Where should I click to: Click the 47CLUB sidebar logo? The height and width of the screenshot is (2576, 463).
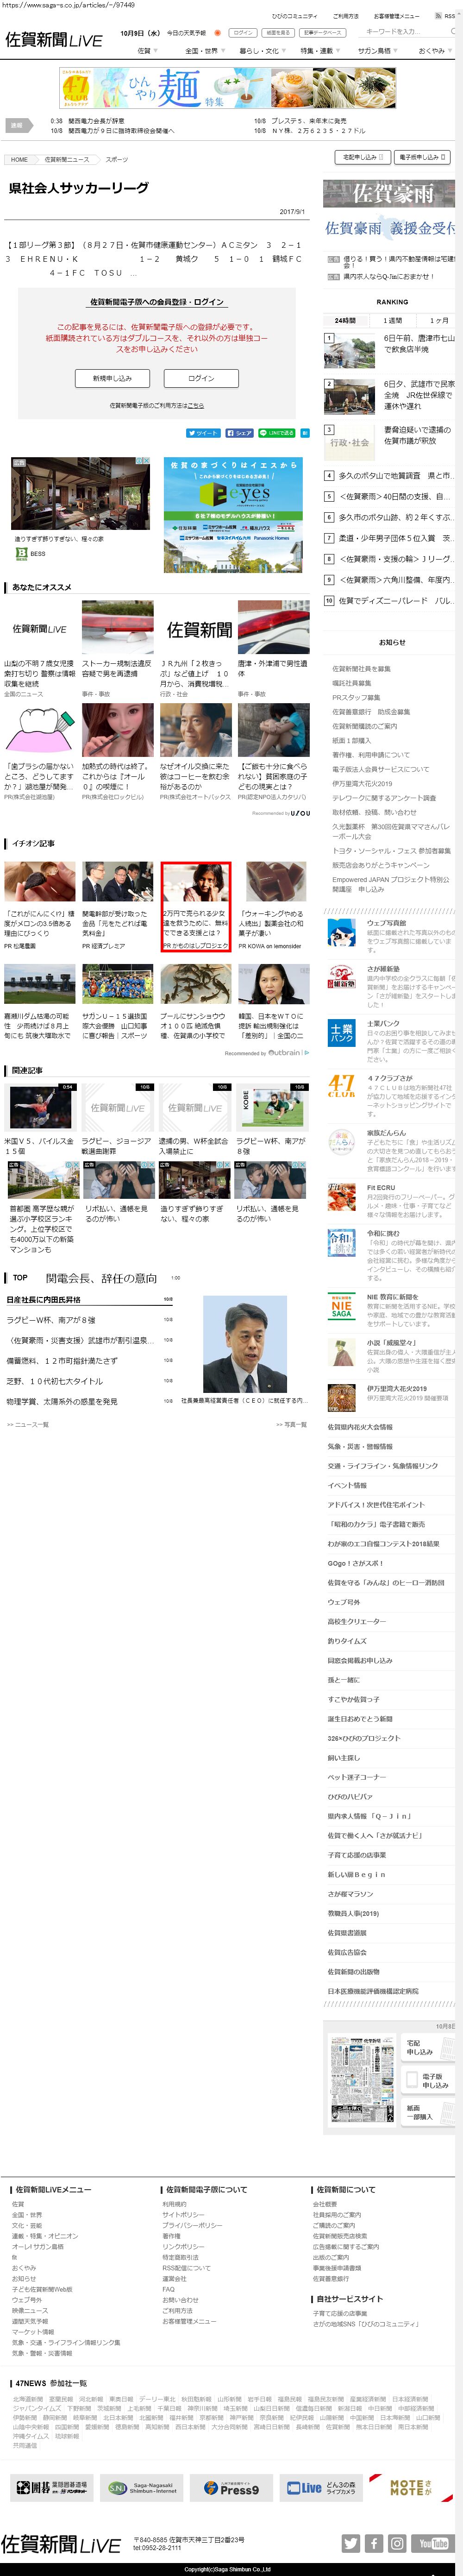click(342, 1085)
